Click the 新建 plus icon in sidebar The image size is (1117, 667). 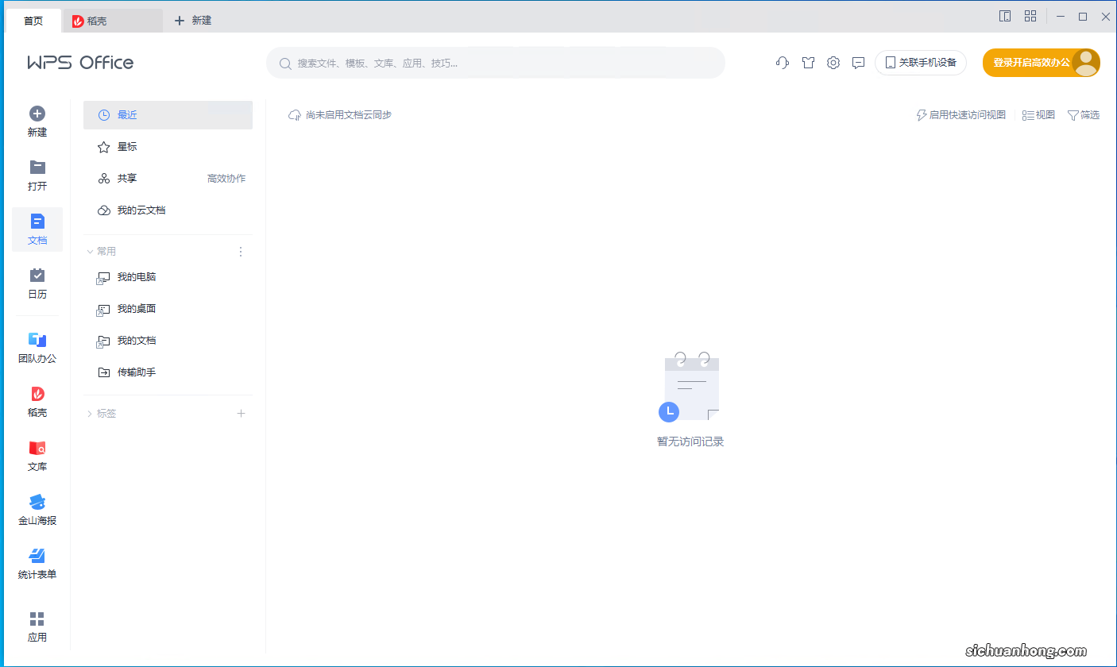click(37, 114)
